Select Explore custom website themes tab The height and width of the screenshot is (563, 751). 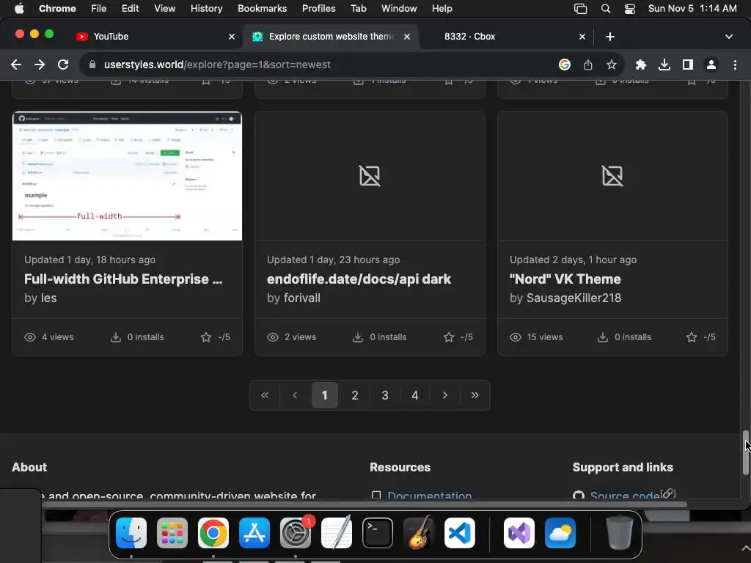pyautogui.click(x=331, y=37)
